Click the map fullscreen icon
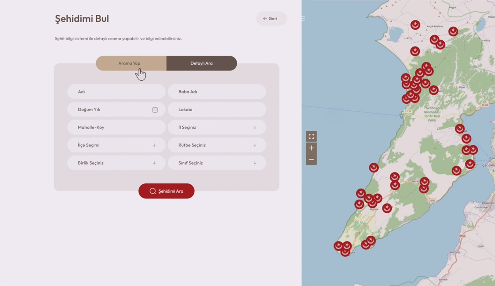This screenshot has height=286, width=495. [311, 136]
